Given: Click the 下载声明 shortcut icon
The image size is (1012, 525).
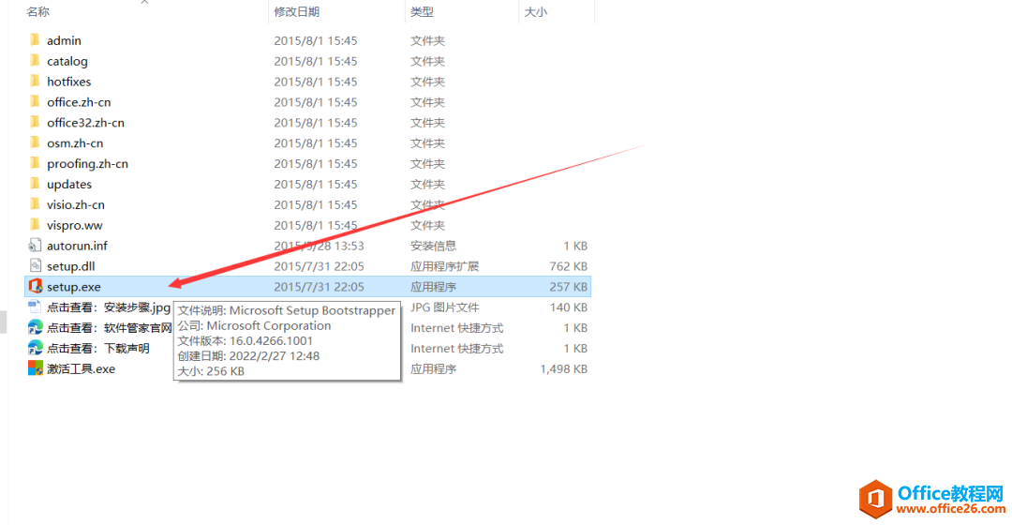Looking at the screenshot, I should point(35,348).
